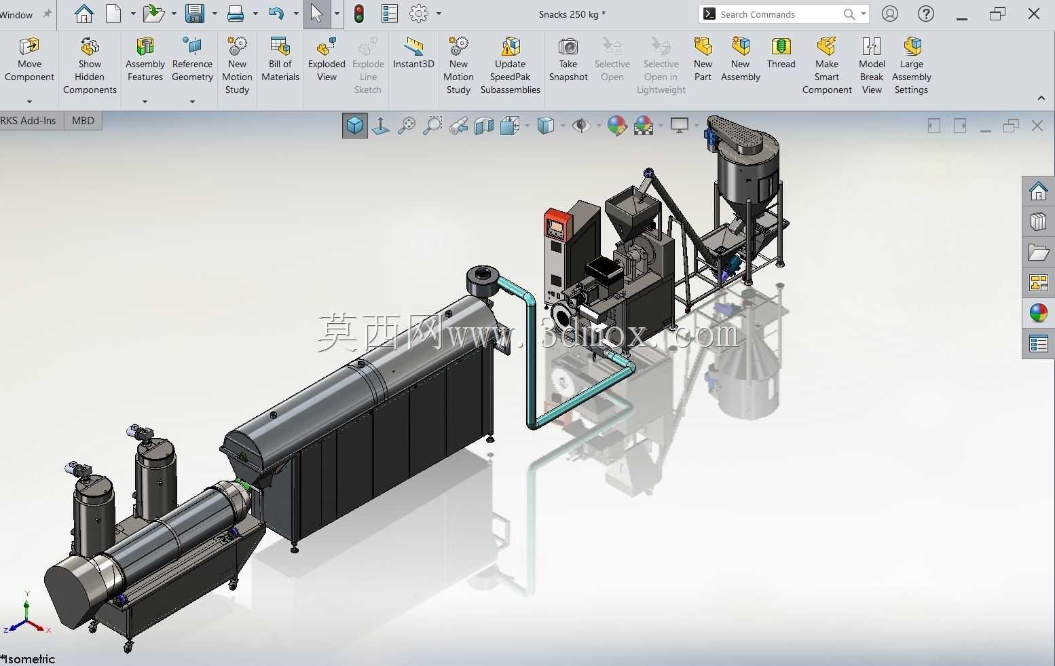The image size is (1055, 666).
Task: Toggle the Instant3D mode
Action: click(x=413, y=53)
